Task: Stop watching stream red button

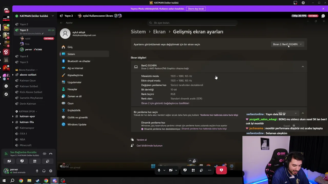Action: (x=221, y=170)
